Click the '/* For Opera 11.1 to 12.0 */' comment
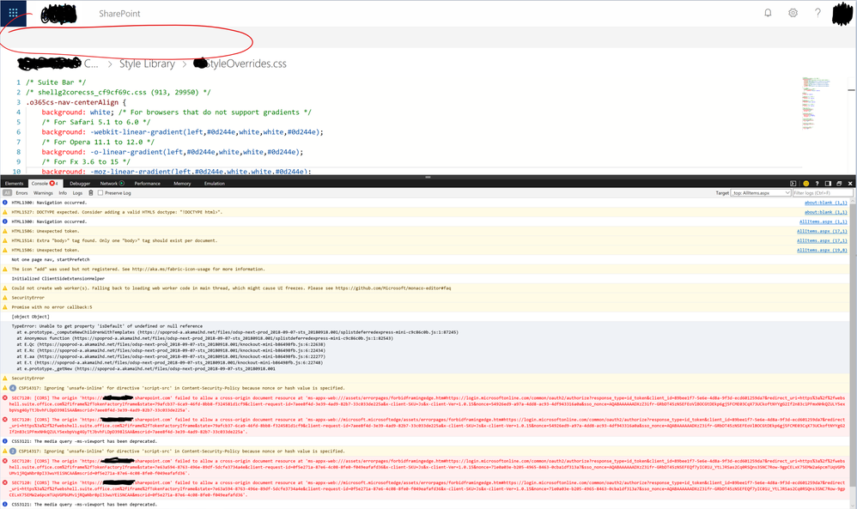The width and height of the screenshot is (857, 509). click(98, 142)
